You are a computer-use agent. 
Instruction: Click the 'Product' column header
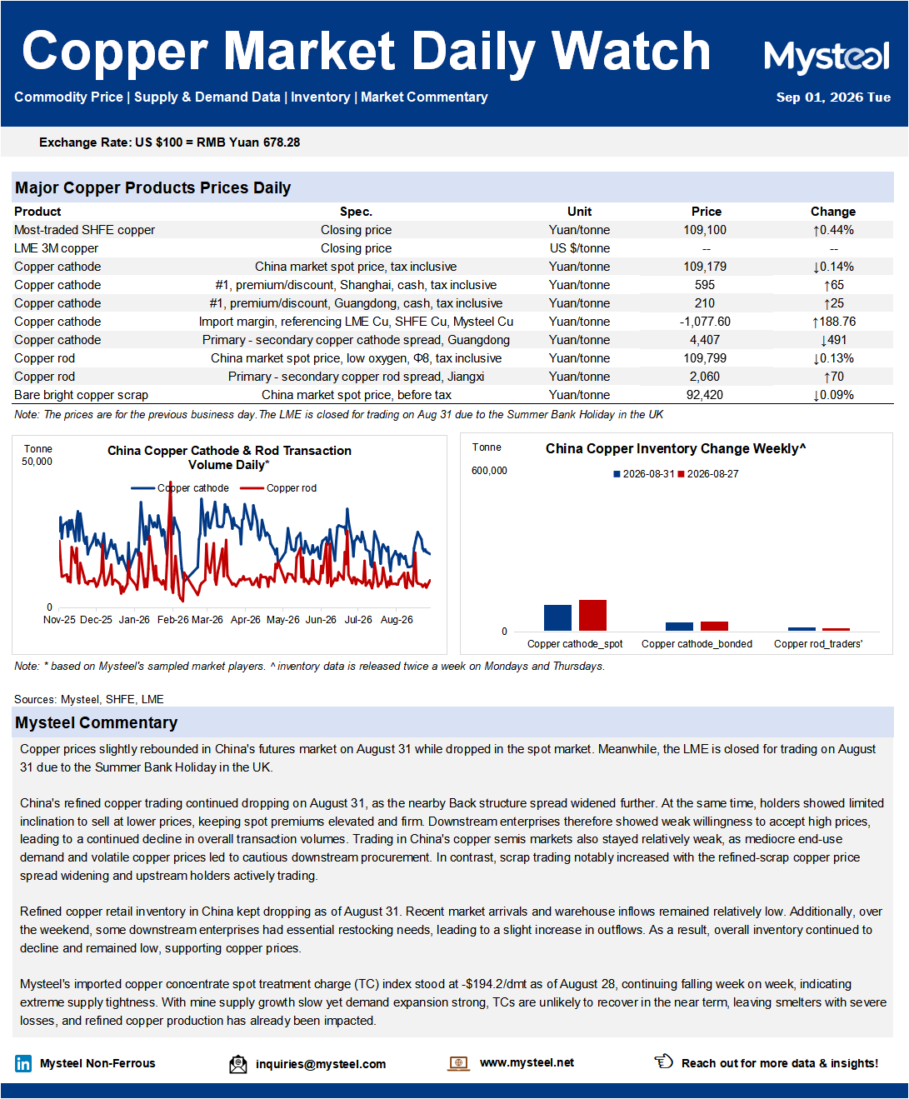coord(37,212)
